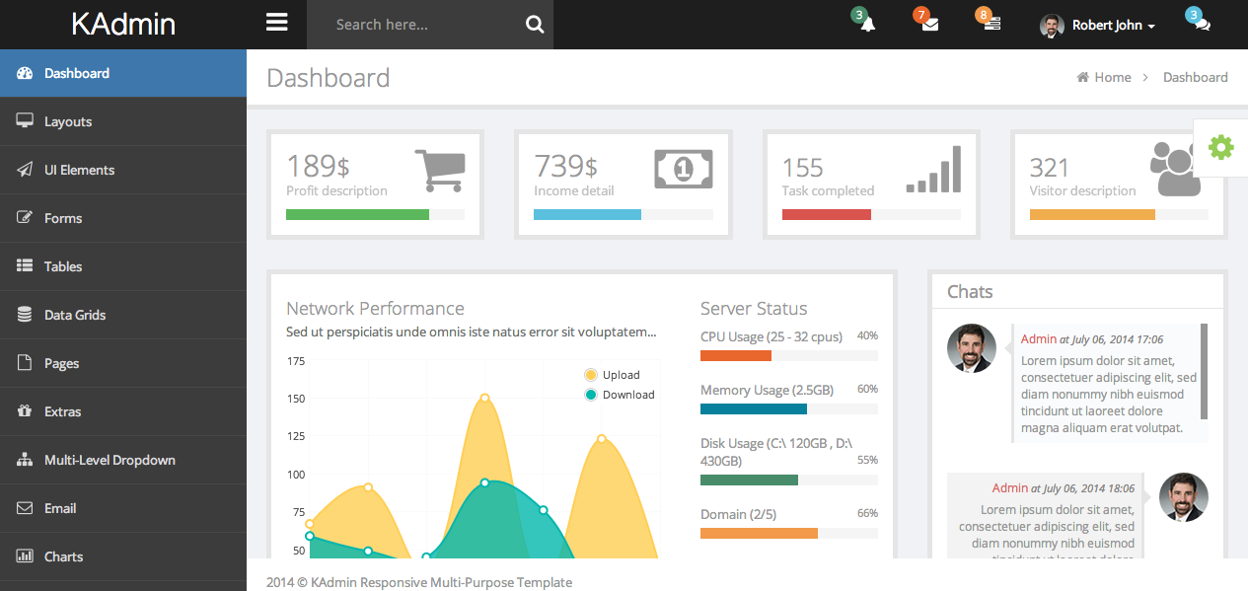
Task: Click the signal bars icon on task card
Action: coord(933,169)
